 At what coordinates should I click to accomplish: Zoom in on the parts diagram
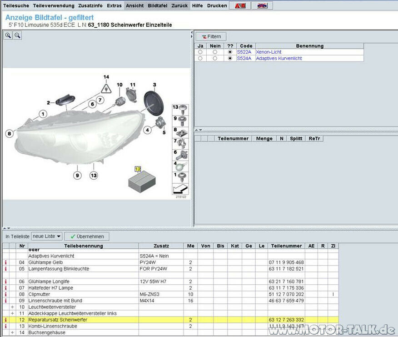pos(8,35)
